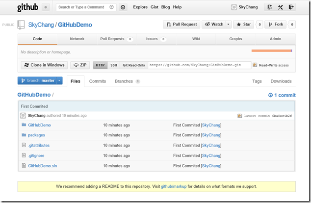Create a new repository icon

269,7
